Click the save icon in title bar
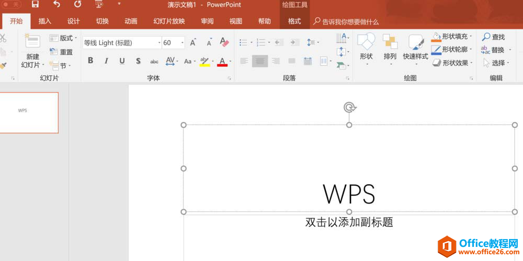 tap(35, 5)
